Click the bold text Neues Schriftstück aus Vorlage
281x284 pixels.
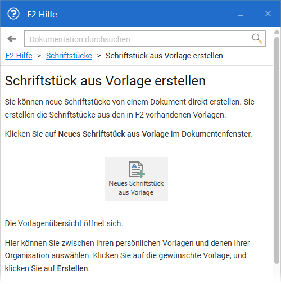click(114, 134)
